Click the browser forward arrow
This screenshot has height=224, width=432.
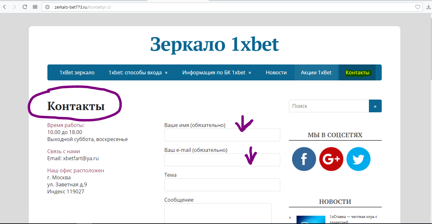[x=14, y=7]
